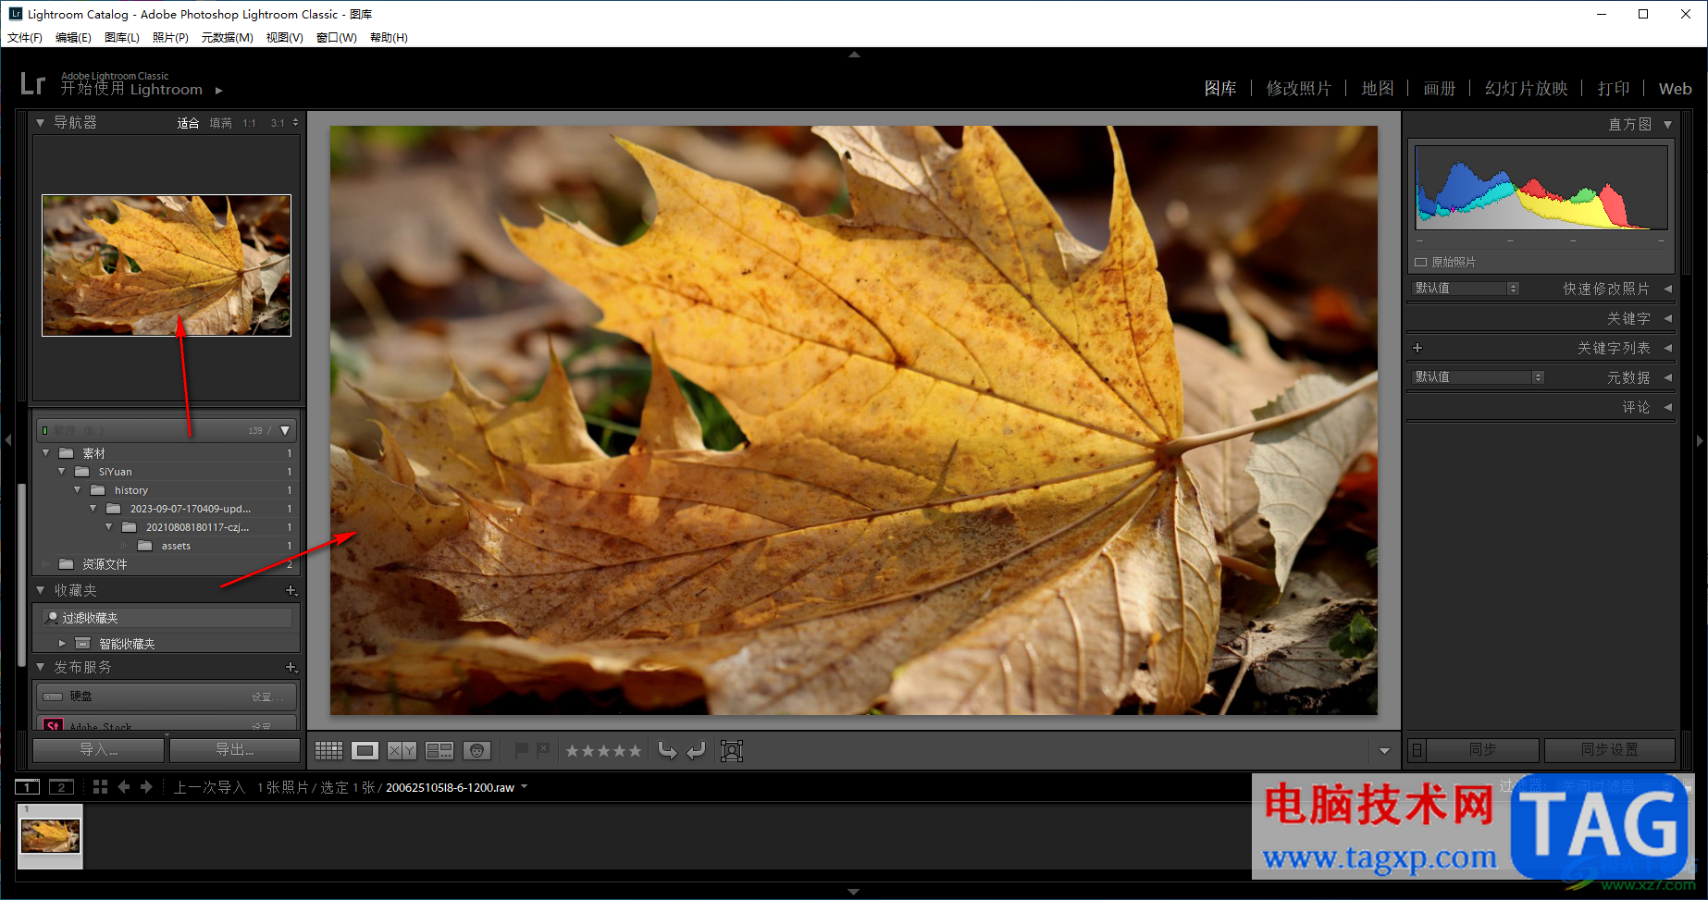Switch to survey view icon
The height and width of the screenshot is (900, 1708).
pyautogui.click(x=439, y=751)
